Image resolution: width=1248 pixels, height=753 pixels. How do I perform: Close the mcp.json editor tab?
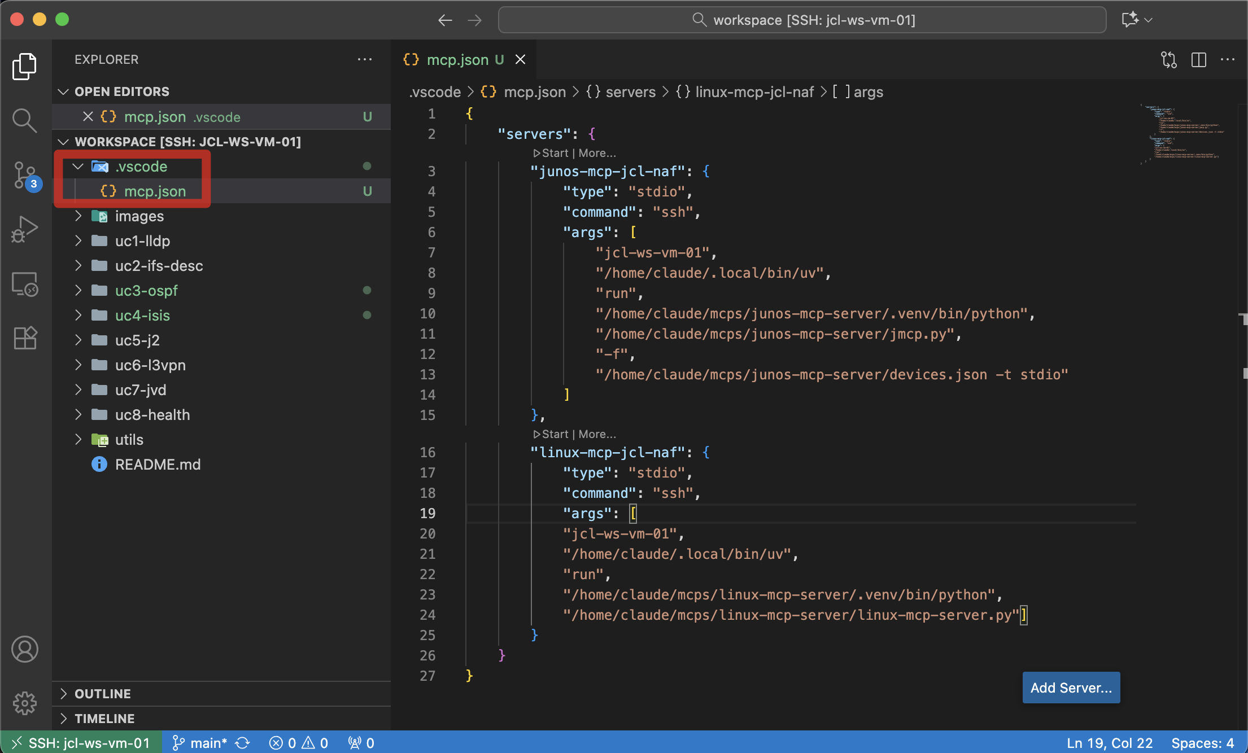click(520, 59)
